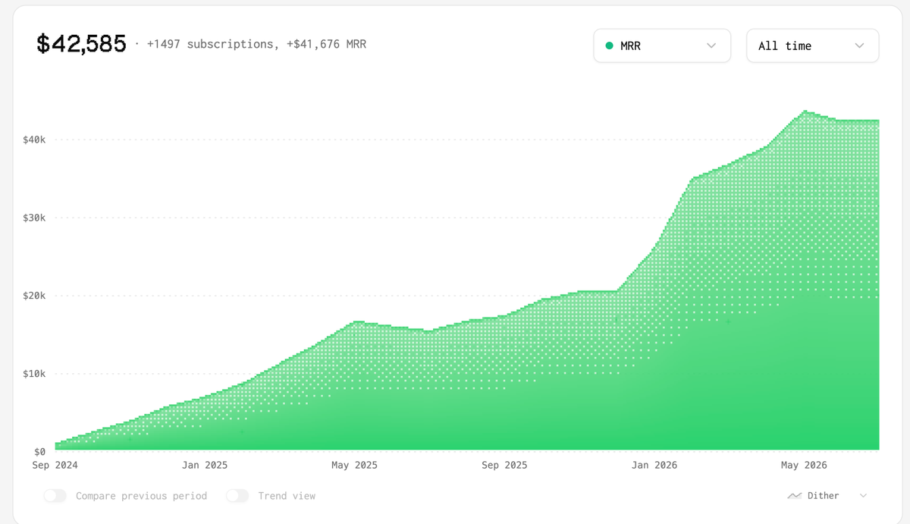Open the All time range dropdown
Viewport: 910px width, 524px height.
(813, 45)
